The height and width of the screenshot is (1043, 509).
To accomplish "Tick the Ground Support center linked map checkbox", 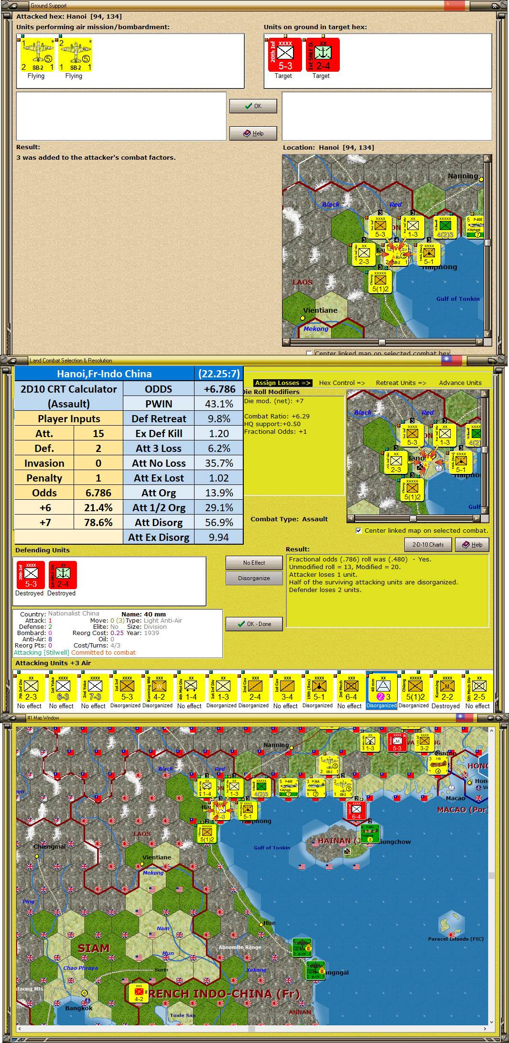I will pyautogui.click(x=309, y=353).
